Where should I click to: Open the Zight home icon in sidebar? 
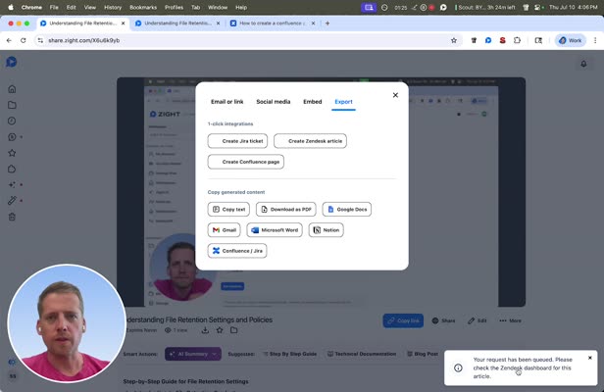[x=12, y=89]
